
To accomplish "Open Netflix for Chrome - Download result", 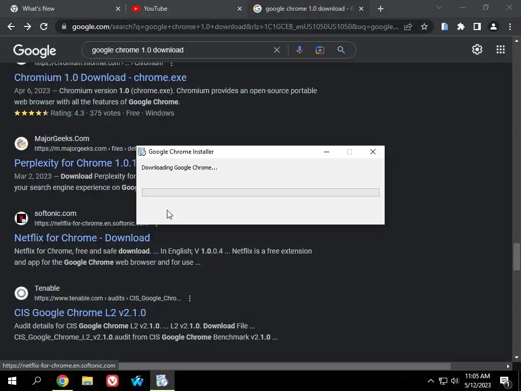I will pos(82,238).
